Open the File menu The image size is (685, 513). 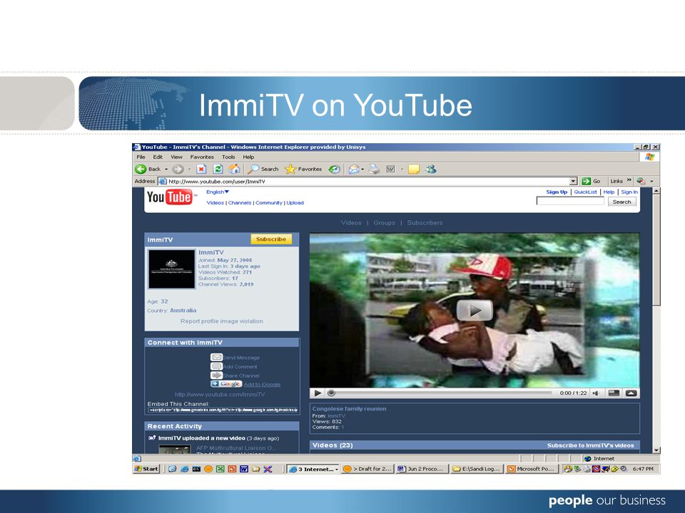[x=141, y=157]
